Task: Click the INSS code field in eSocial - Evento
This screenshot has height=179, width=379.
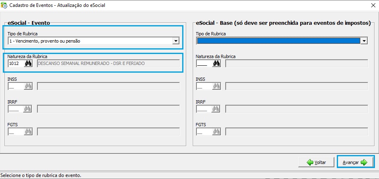Action: (x=16, y=86)
